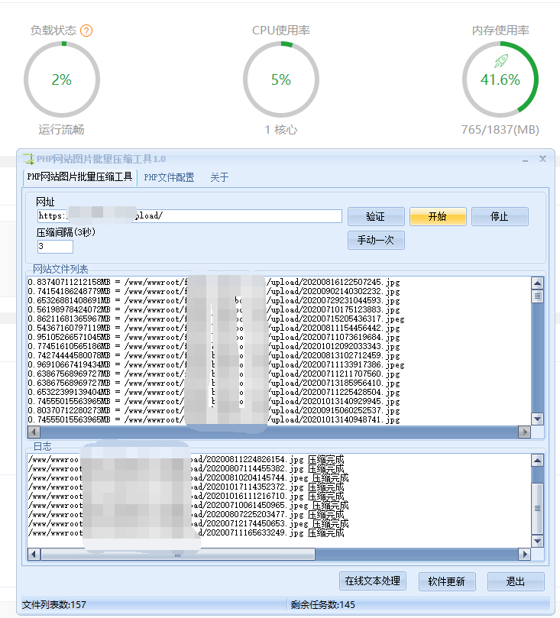Screen dimensions: 560x618
Task: Click the app icon in the title bar
Action: point(28,159)
